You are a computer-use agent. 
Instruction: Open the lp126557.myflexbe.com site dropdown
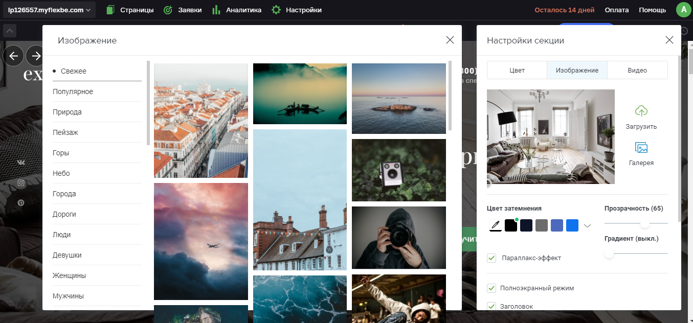click(x=49, y=10)
